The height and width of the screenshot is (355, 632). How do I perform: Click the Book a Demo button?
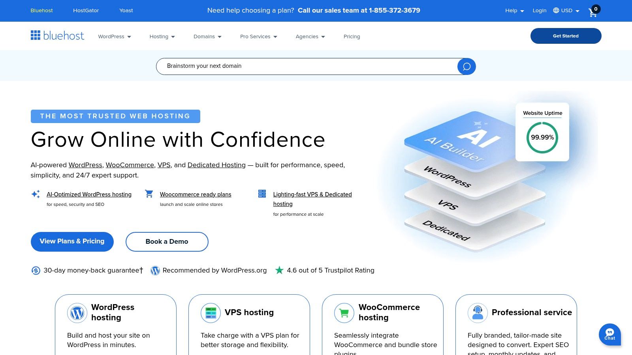point(167,241)
